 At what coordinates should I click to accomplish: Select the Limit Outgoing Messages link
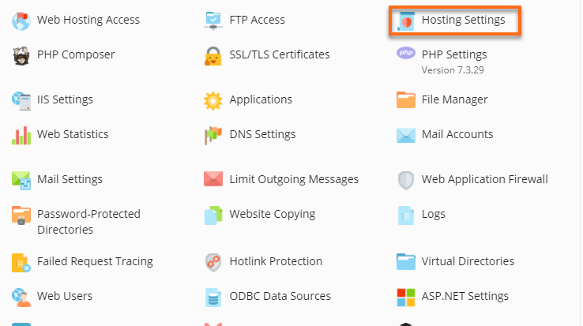pyautogui.click(x=294, y=179)
